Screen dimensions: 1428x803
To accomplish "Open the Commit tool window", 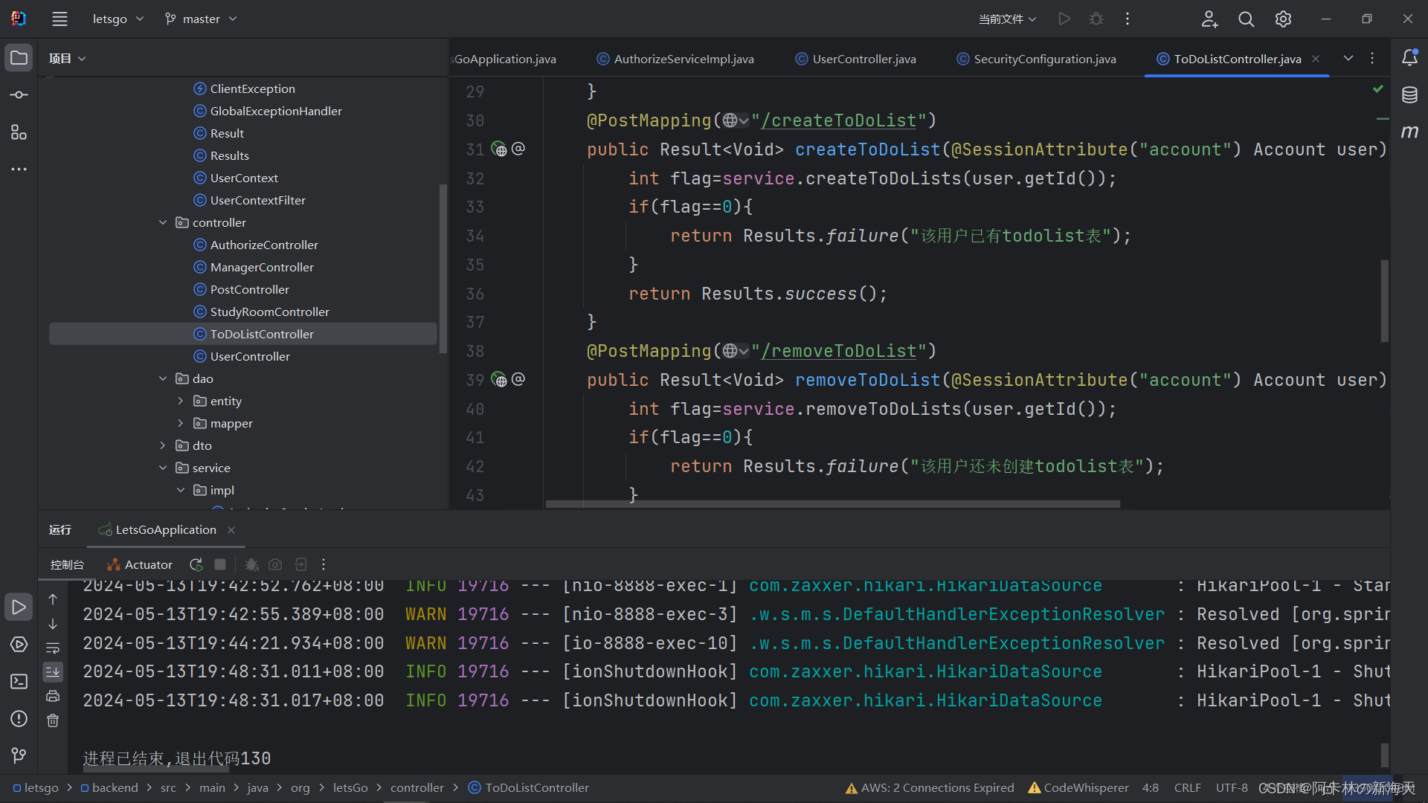I will tap(19, 95).
